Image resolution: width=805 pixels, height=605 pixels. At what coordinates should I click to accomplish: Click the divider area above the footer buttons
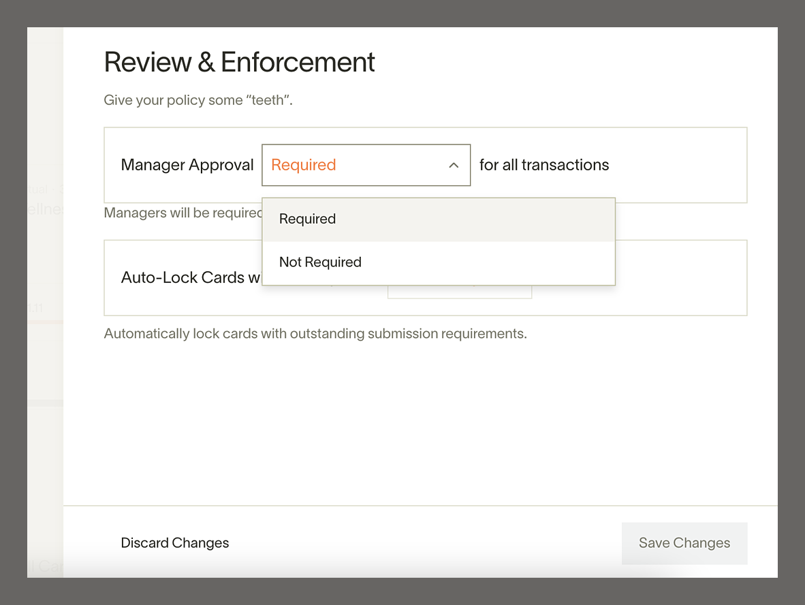click(x=420, y=505)
